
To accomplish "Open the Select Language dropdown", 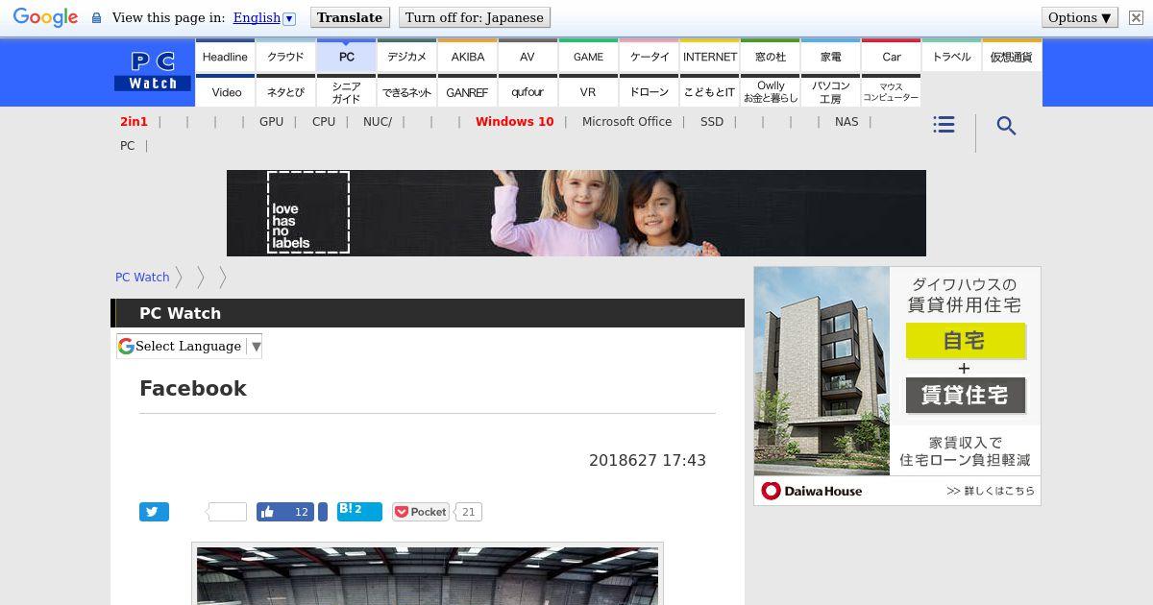I will (x=189, y=346).
